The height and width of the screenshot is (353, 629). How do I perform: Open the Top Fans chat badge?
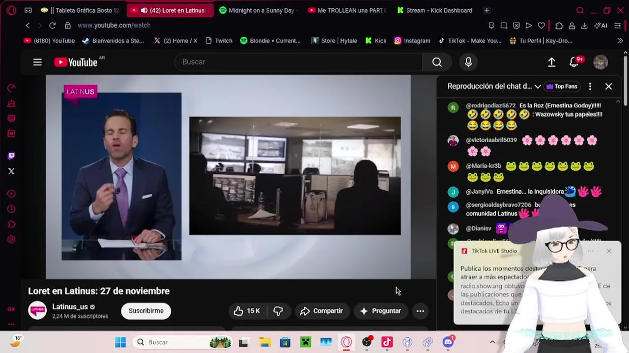[561, 86]
